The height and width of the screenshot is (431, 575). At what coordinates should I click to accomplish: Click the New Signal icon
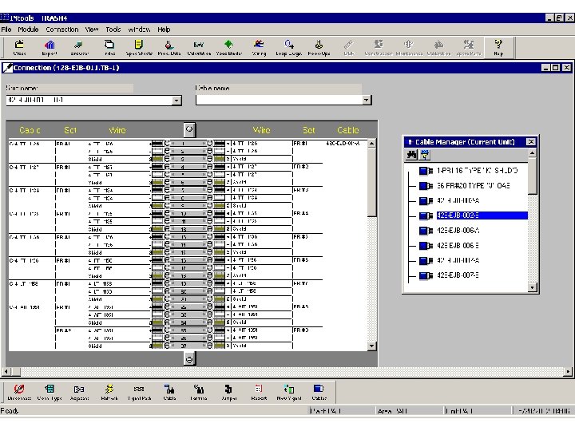click(288, 392)
